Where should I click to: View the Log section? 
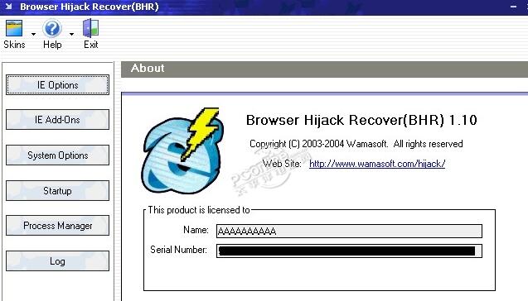[57, 261]
